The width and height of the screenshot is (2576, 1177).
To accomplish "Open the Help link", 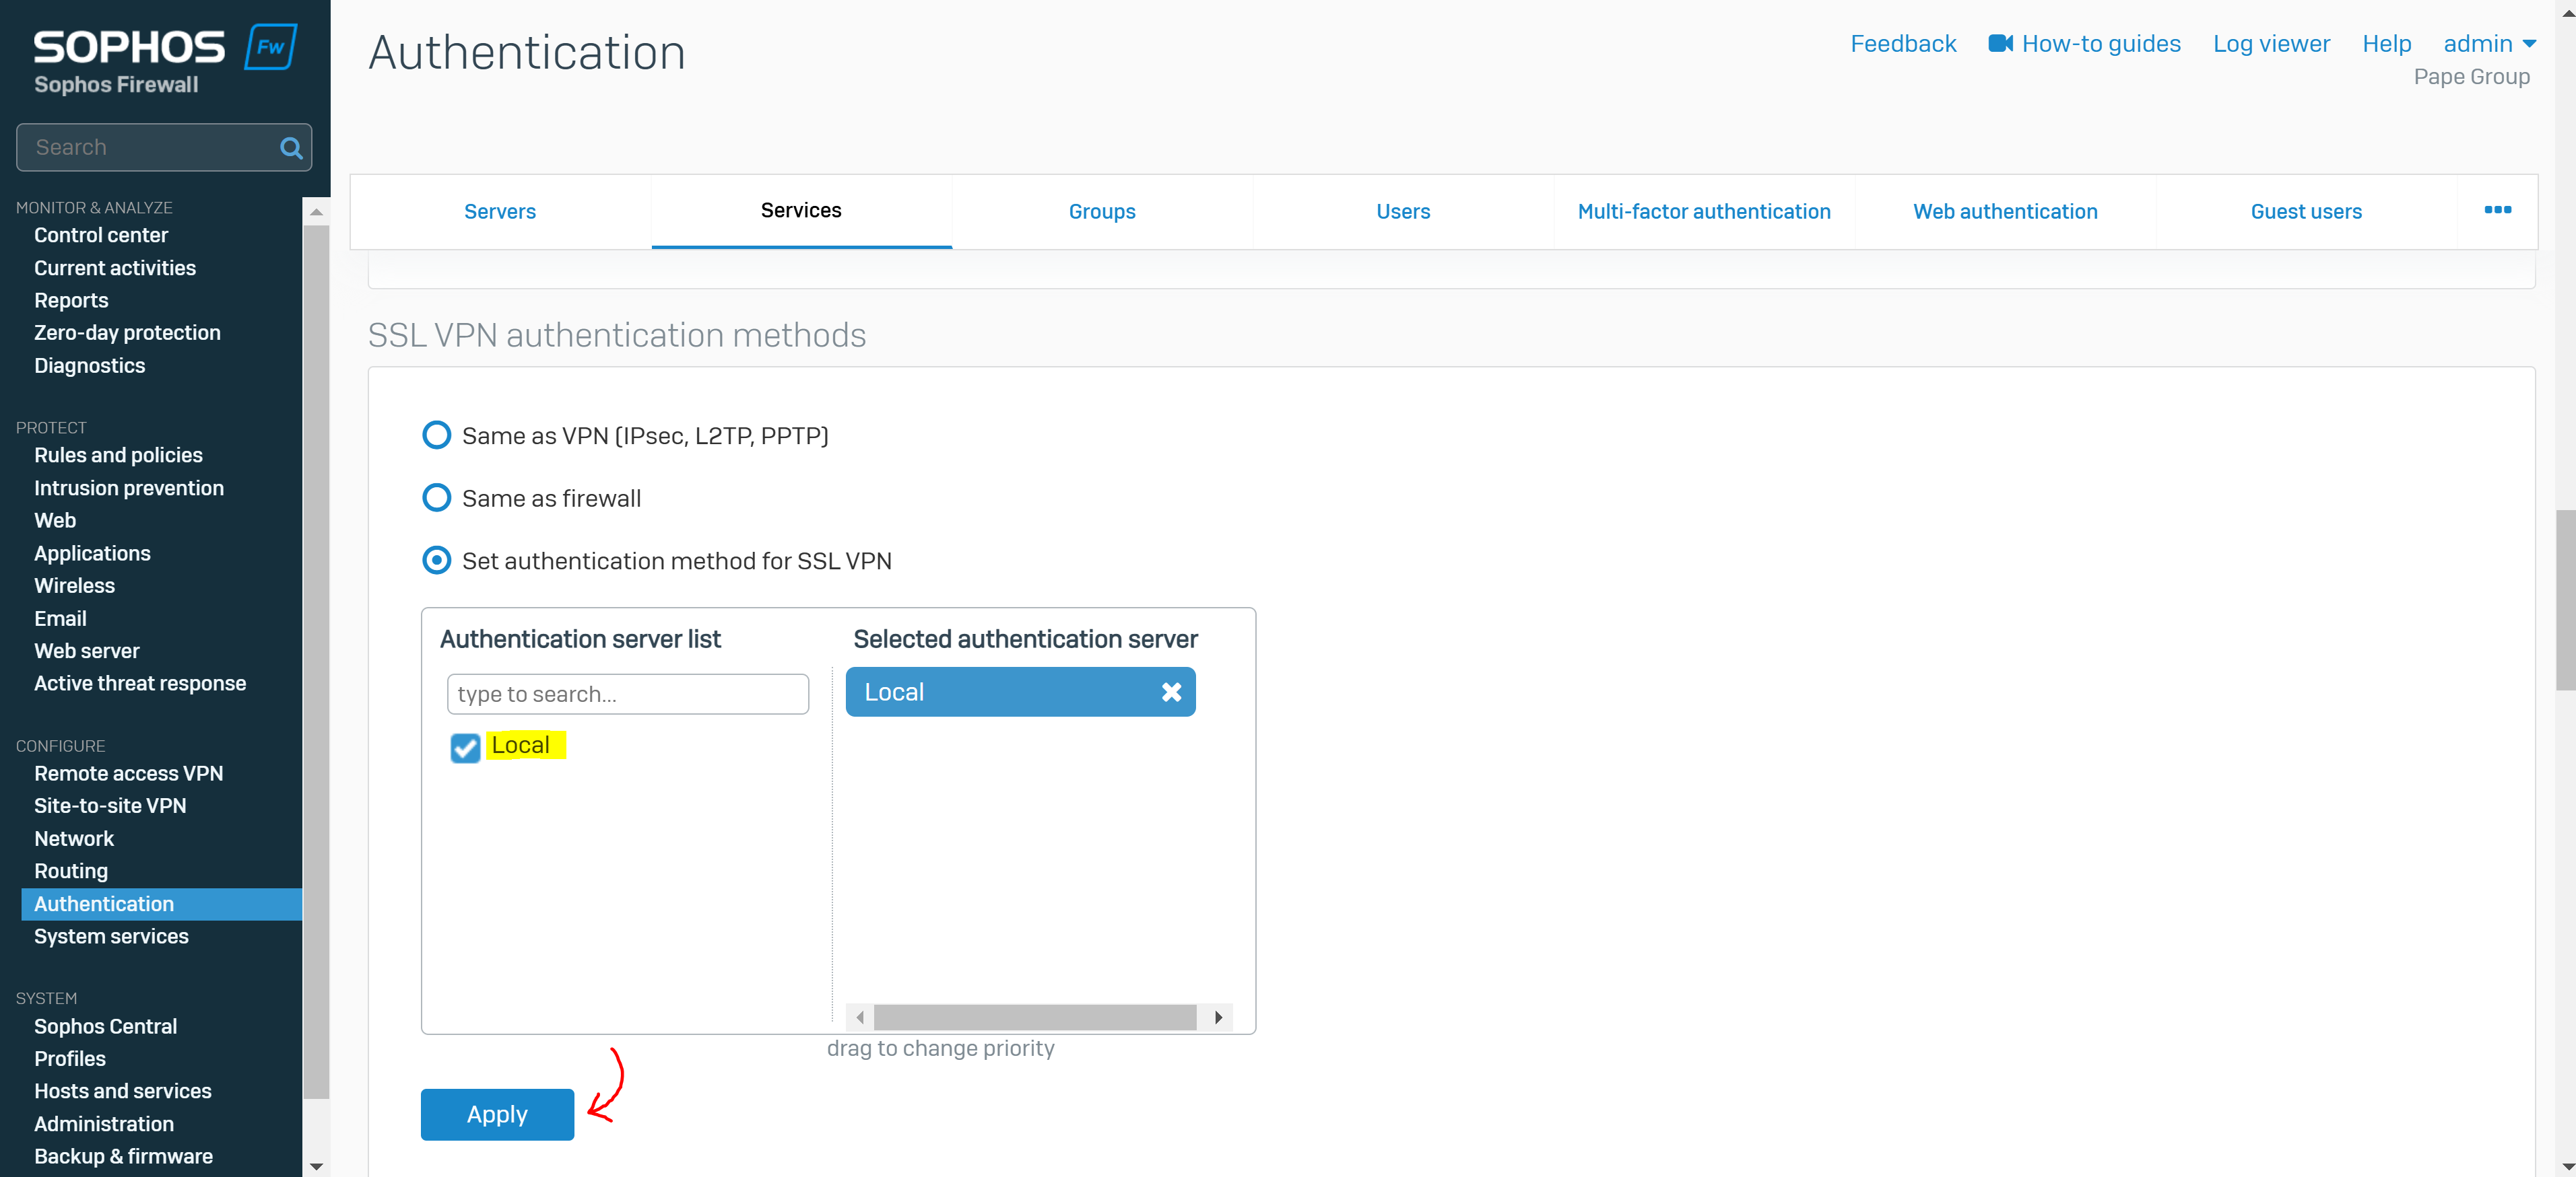I will [2386, 43].
